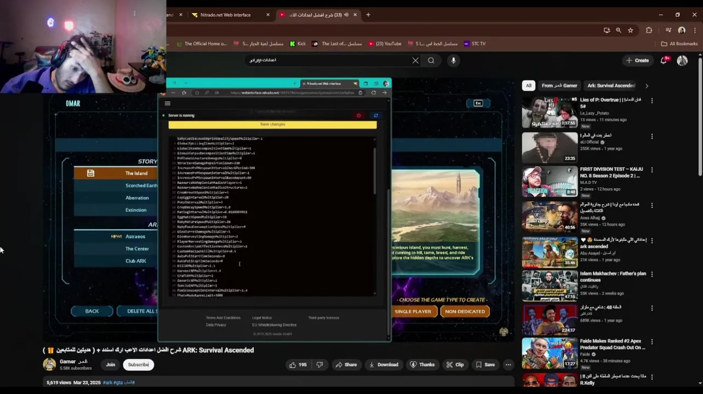Image resolution: width=703 pixels, height=394 pixels.
Task: Open STC TV bookmark
Action: (475, 44)
